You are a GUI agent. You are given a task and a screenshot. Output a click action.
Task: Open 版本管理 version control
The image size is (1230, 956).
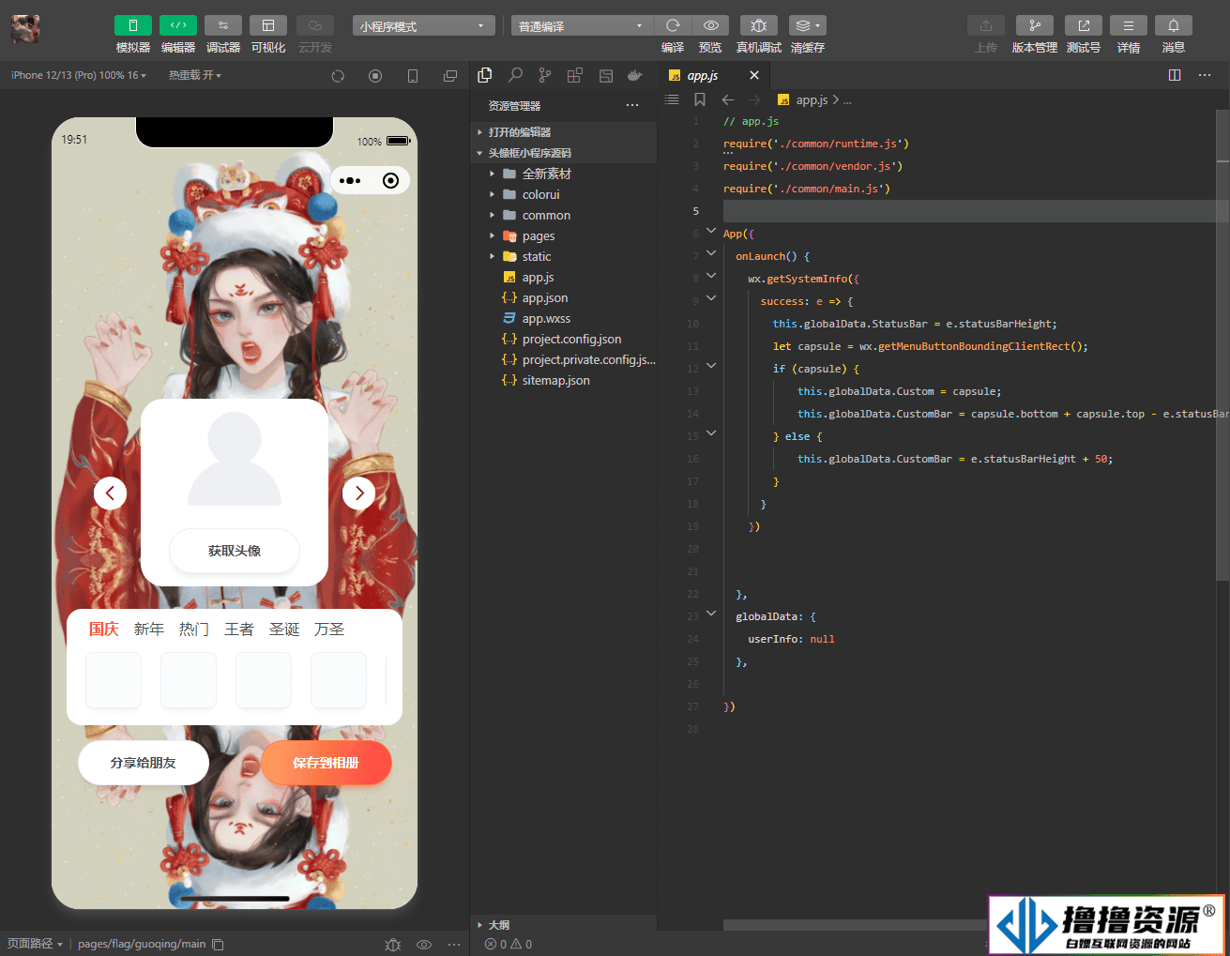(x=1035, y=25)
